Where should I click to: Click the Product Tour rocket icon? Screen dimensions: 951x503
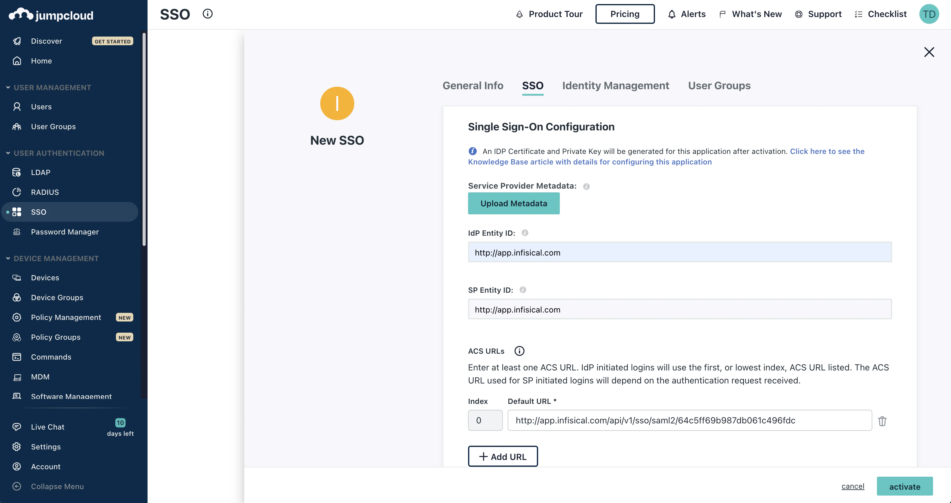pyautogui.click(x=520, y=14)
